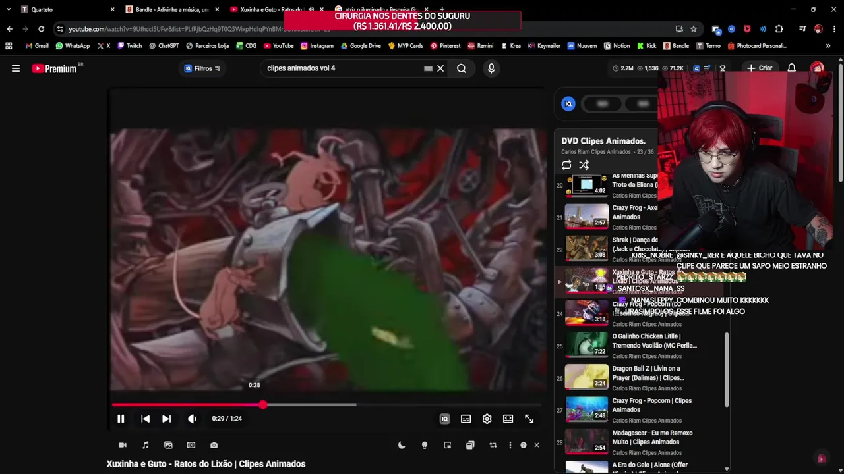Open three-dot options below the player
Viewport: 844px width, 474px height.
tap(510, 445)
